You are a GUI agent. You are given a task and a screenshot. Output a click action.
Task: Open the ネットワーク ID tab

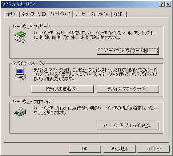(x=34, y=14)
